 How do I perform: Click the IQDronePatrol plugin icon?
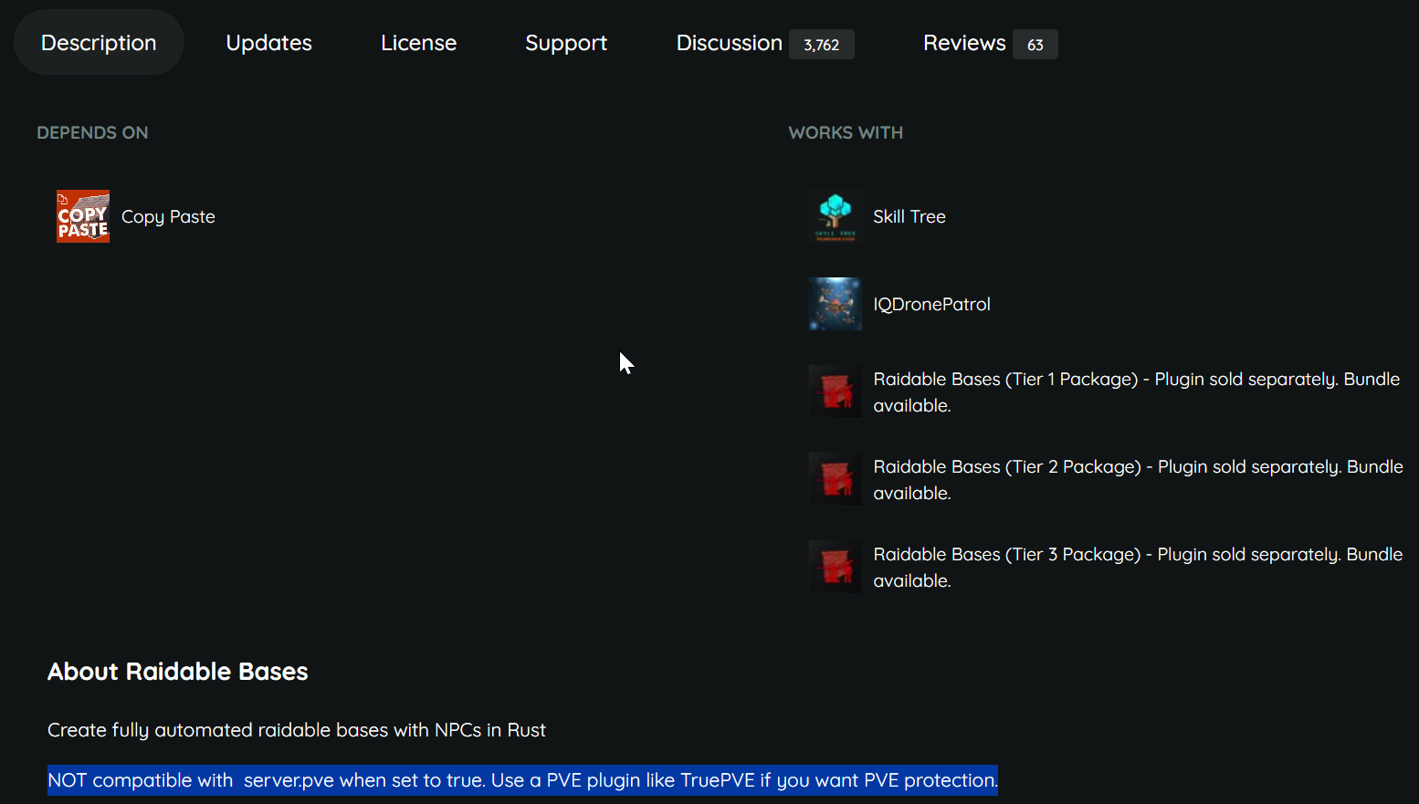[836, 304]
